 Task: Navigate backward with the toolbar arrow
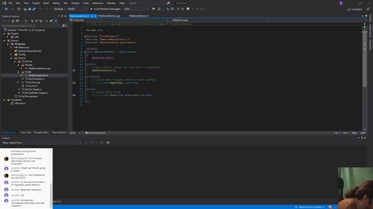pyautogui.click(x=6, y=9)
